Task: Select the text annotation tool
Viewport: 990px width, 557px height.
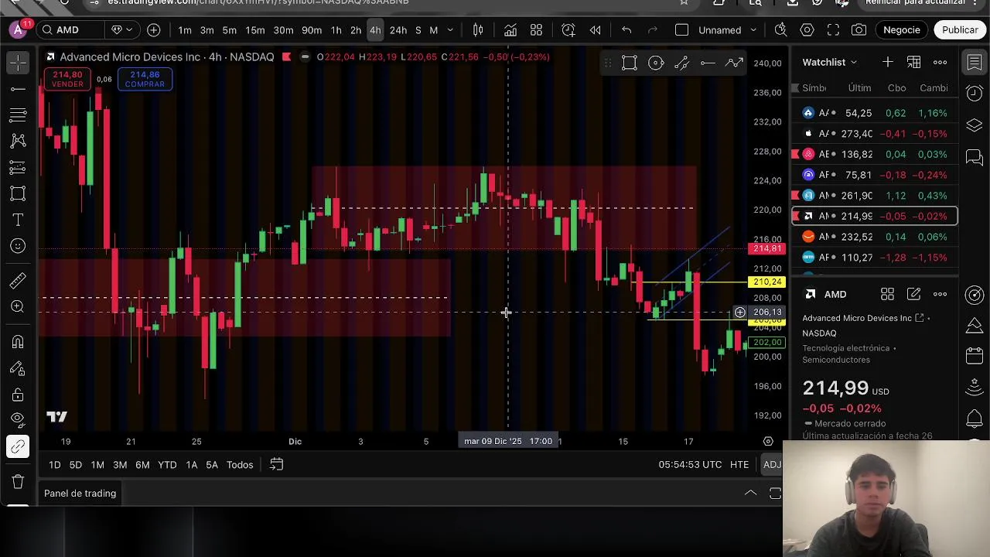Action: tap(18, 220)
